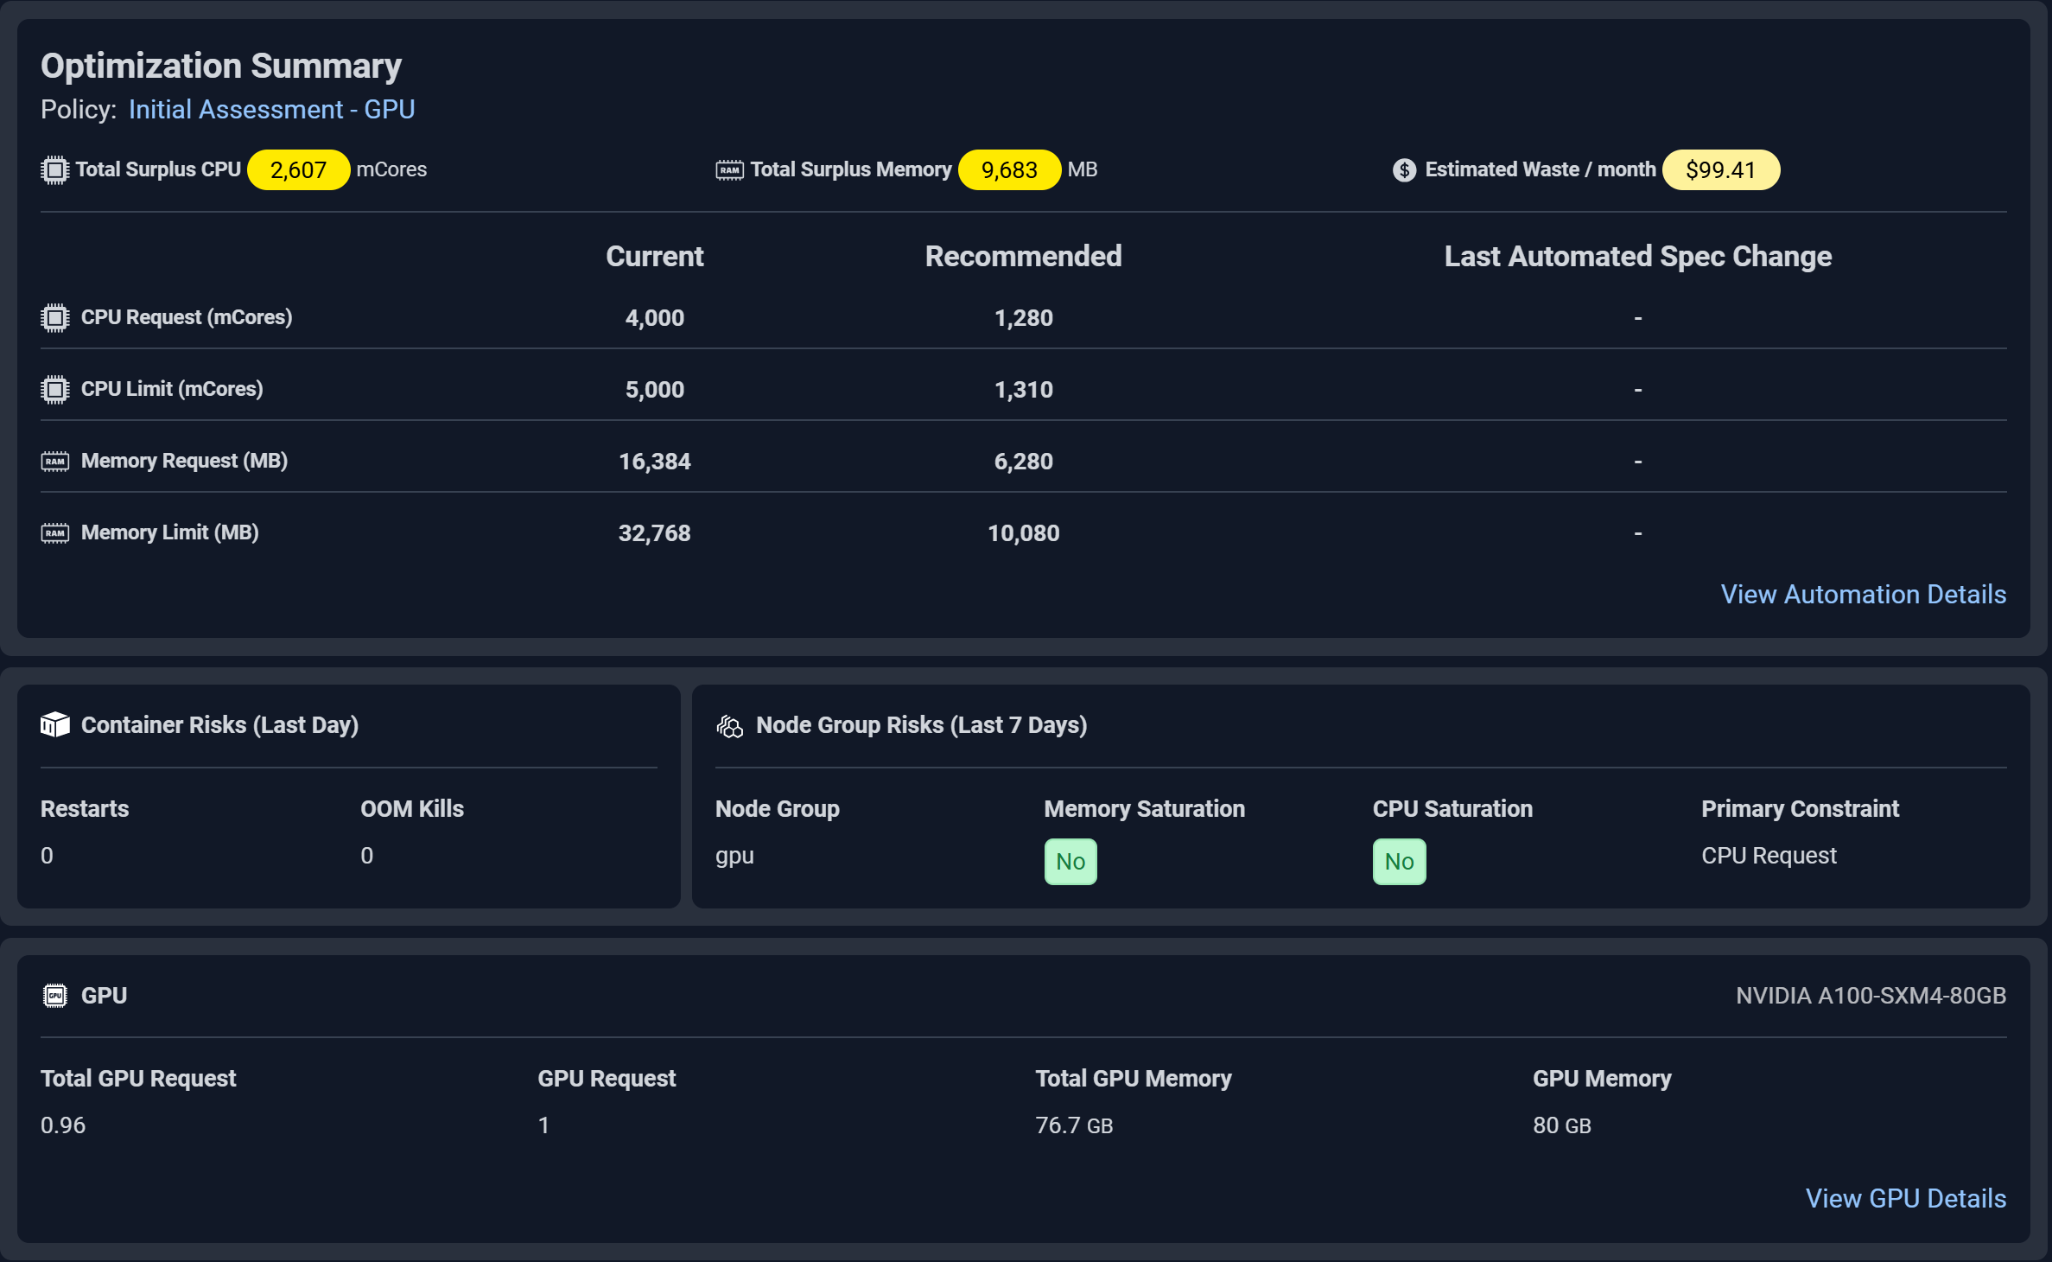Click the Recommended column header

click(1023, 256)
